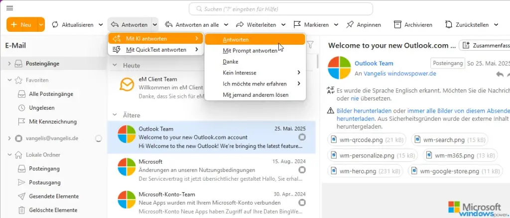510x218 pixels.
Task: Click the Zurückstellen snooze icon
Action: 449,25
